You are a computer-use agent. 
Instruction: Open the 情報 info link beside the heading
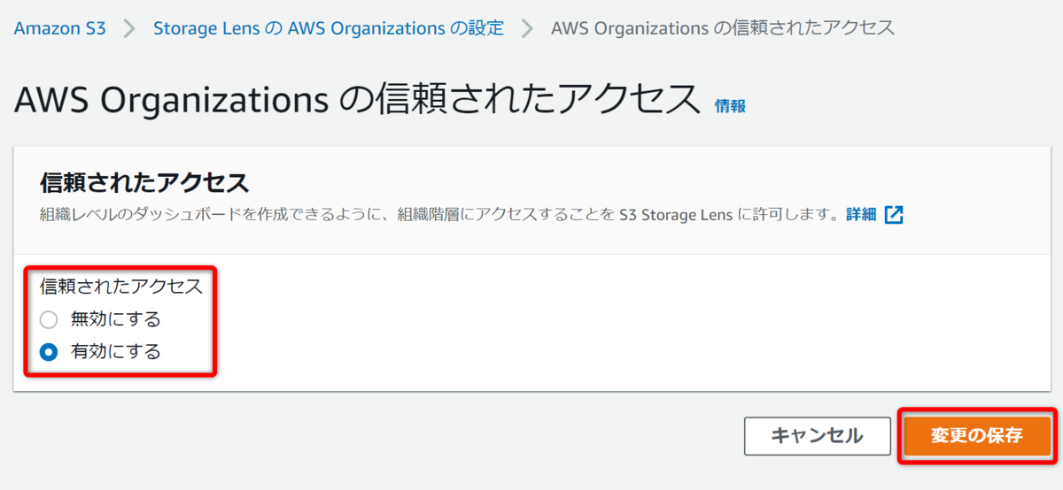(730, 106)
